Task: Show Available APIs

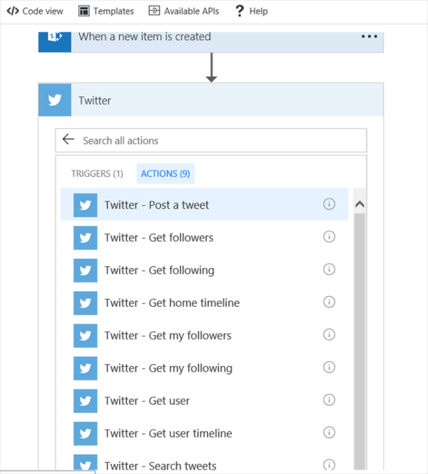Action: (184, 11)
